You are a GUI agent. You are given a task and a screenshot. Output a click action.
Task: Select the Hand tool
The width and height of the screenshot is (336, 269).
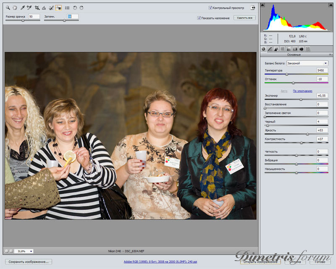(15, 8)
